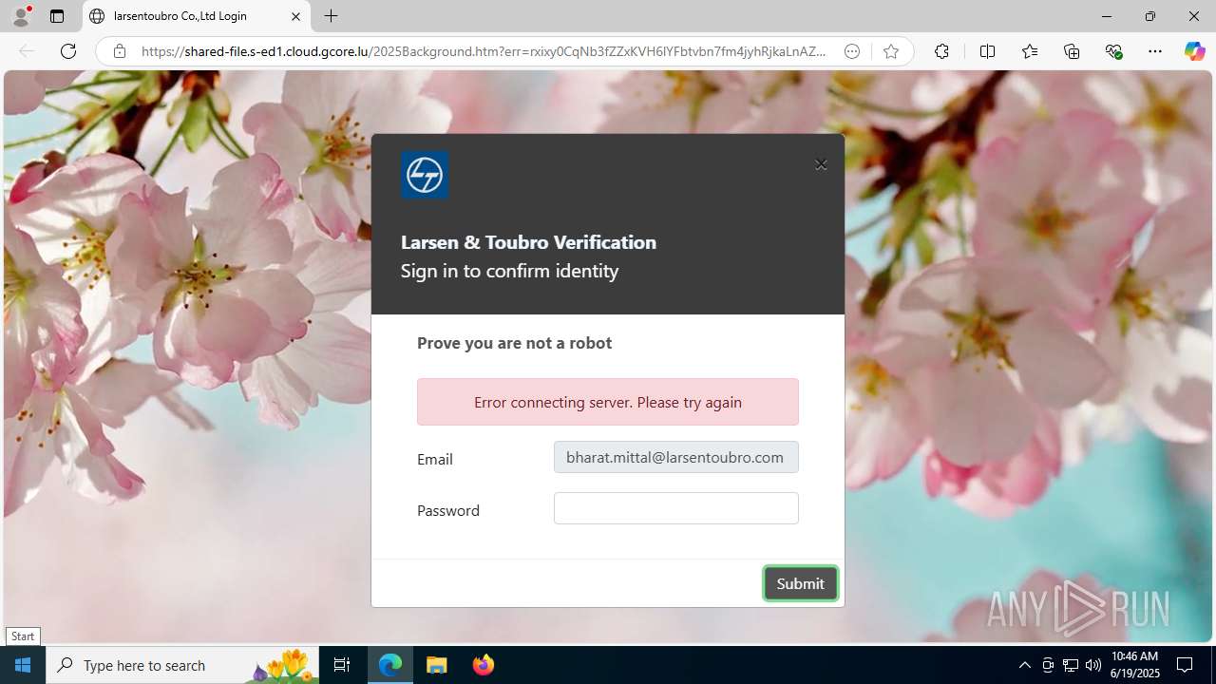The image size is (1216, 684).
Task: Close the larsentoubro Login tab
Action: click(x=295, y=16)
